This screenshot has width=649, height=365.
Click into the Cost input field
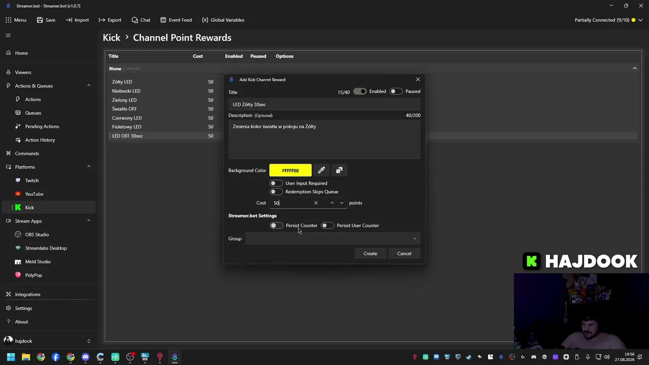(293, 203)
